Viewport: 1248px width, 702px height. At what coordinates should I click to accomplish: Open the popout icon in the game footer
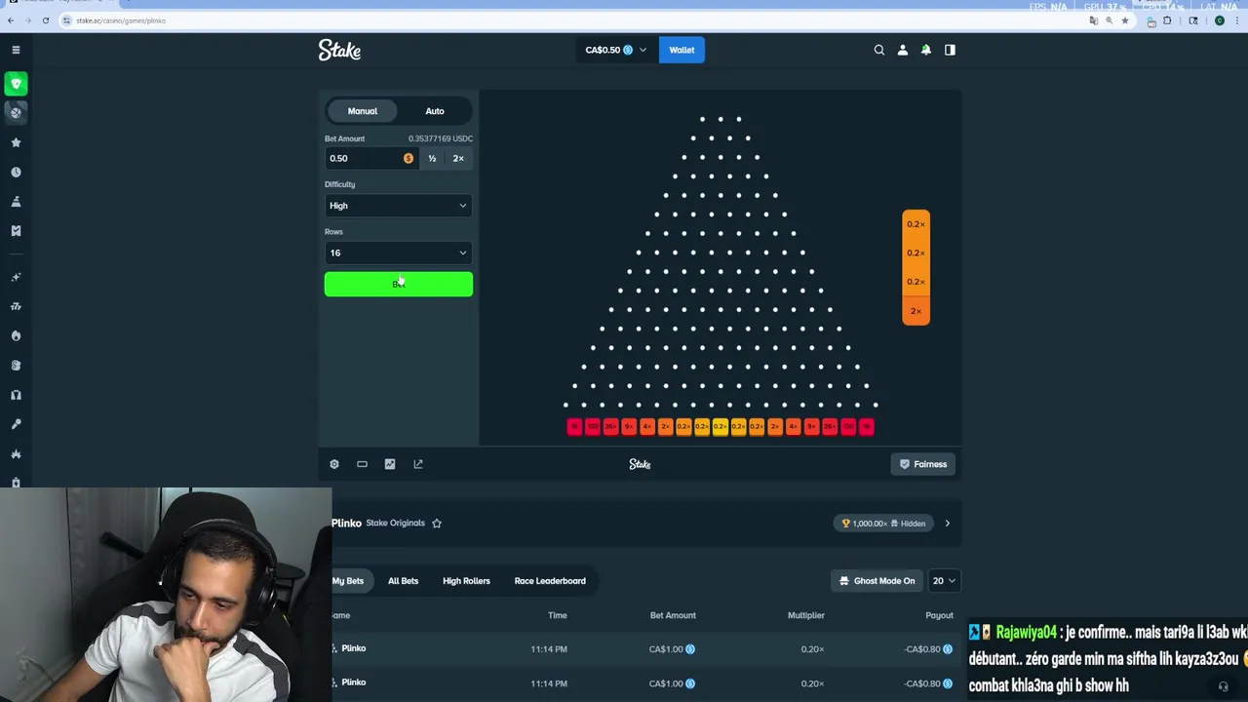[418, 464]
